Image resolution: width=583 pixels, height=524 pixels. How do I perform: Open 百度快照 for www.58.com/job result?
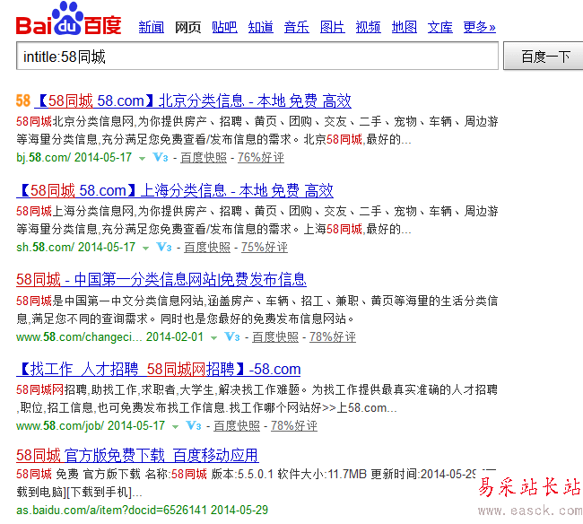click(237, 426)
